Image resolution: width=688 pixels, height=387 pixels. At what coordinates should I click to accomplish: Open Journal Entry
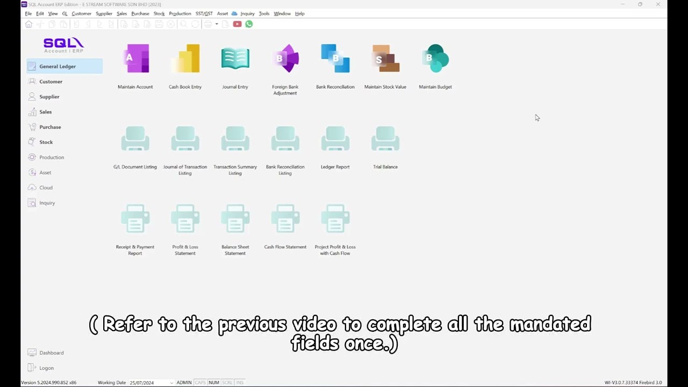235,59
